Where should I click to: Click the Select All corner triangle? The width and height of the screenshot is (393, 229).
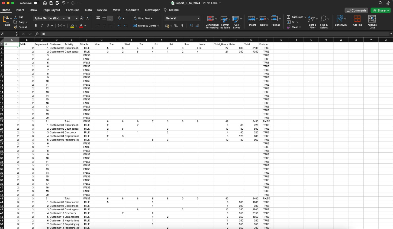(2, 40)
